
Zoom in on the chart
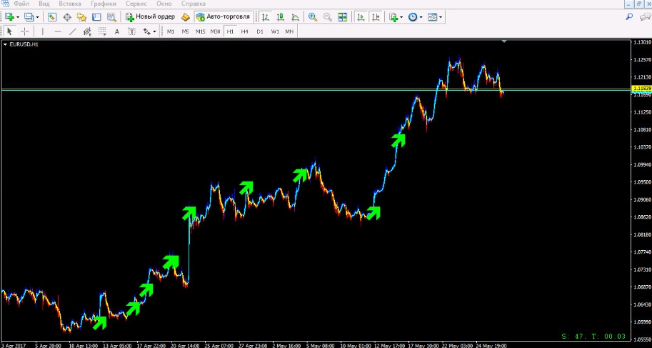click(313, 16)
